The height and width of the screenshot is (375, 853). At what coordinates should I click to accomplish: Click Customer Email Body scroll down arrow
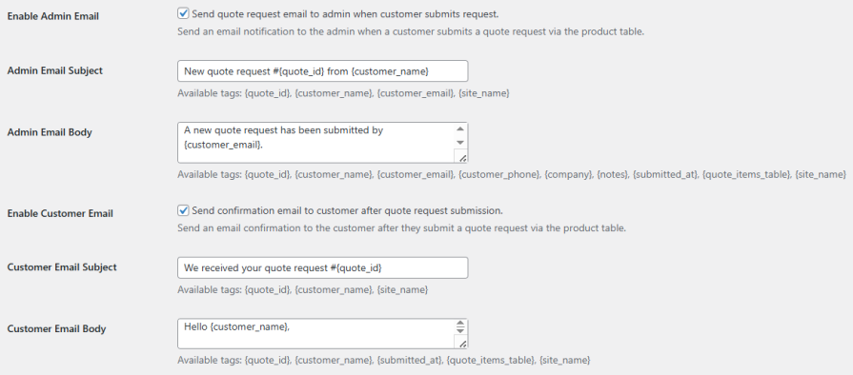pyautogui.click(x=460, y=330)
